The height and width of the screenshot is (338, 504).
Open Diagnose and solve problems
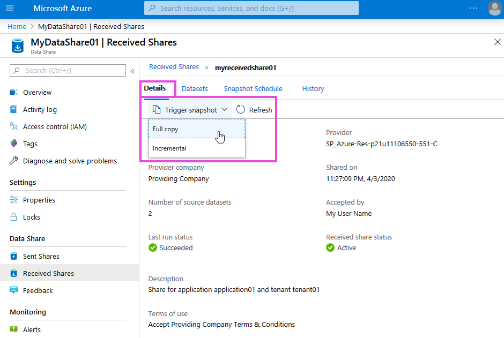coord(69,161)
